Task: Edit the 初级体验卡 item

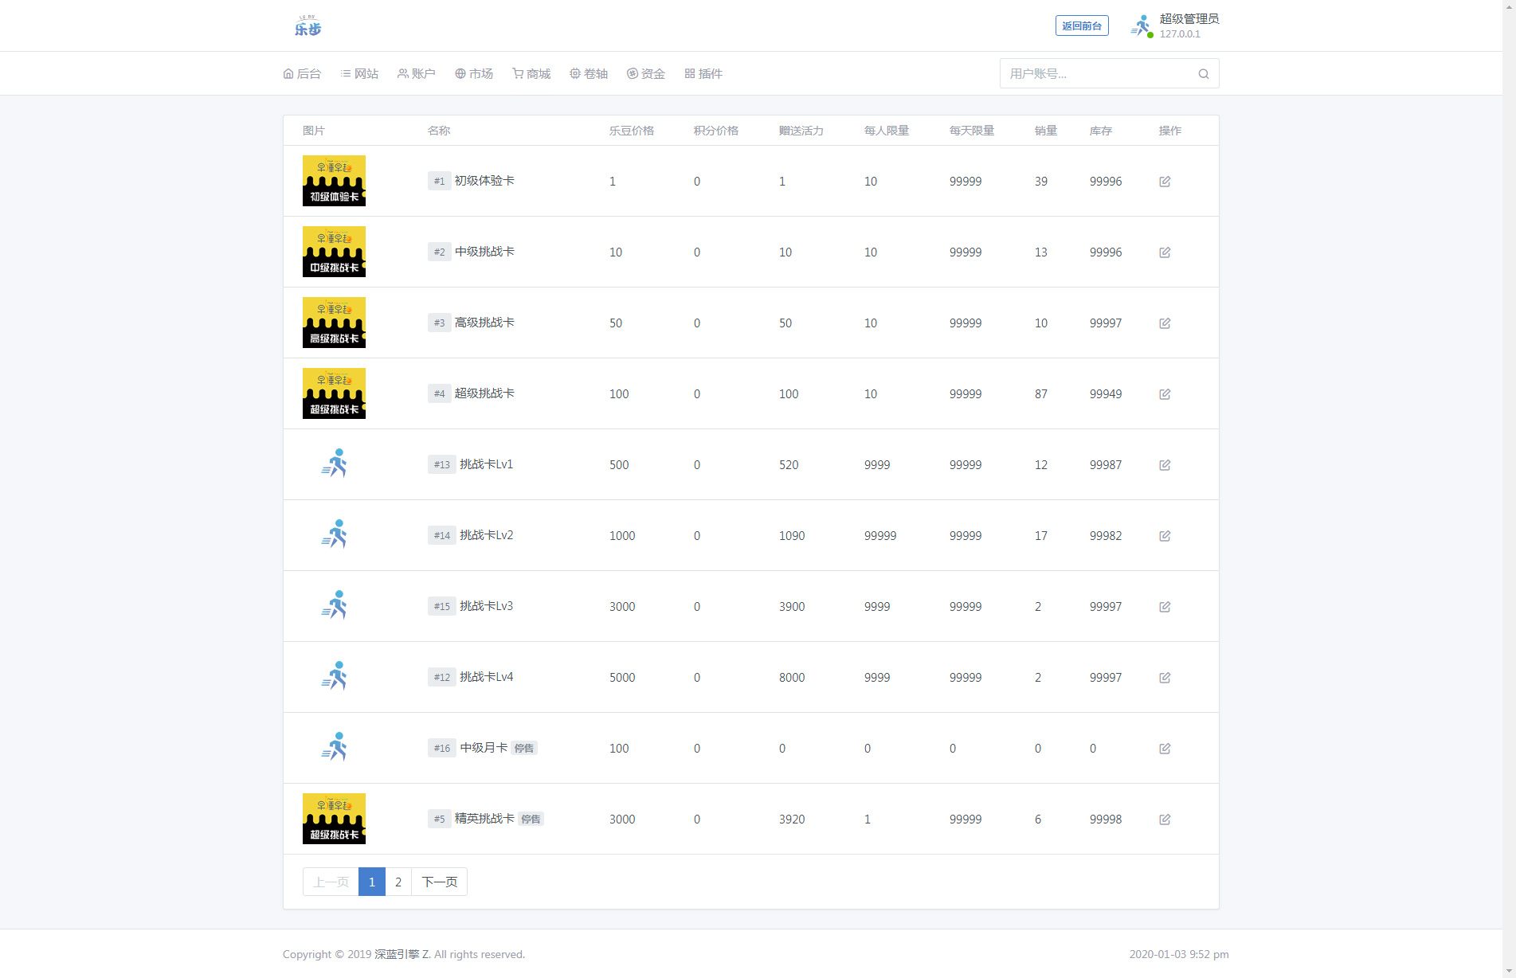Action: (1165, 182)
